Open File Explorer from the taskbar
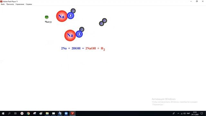206x116 pixels. pyautogui.click(x=47, y=113)
